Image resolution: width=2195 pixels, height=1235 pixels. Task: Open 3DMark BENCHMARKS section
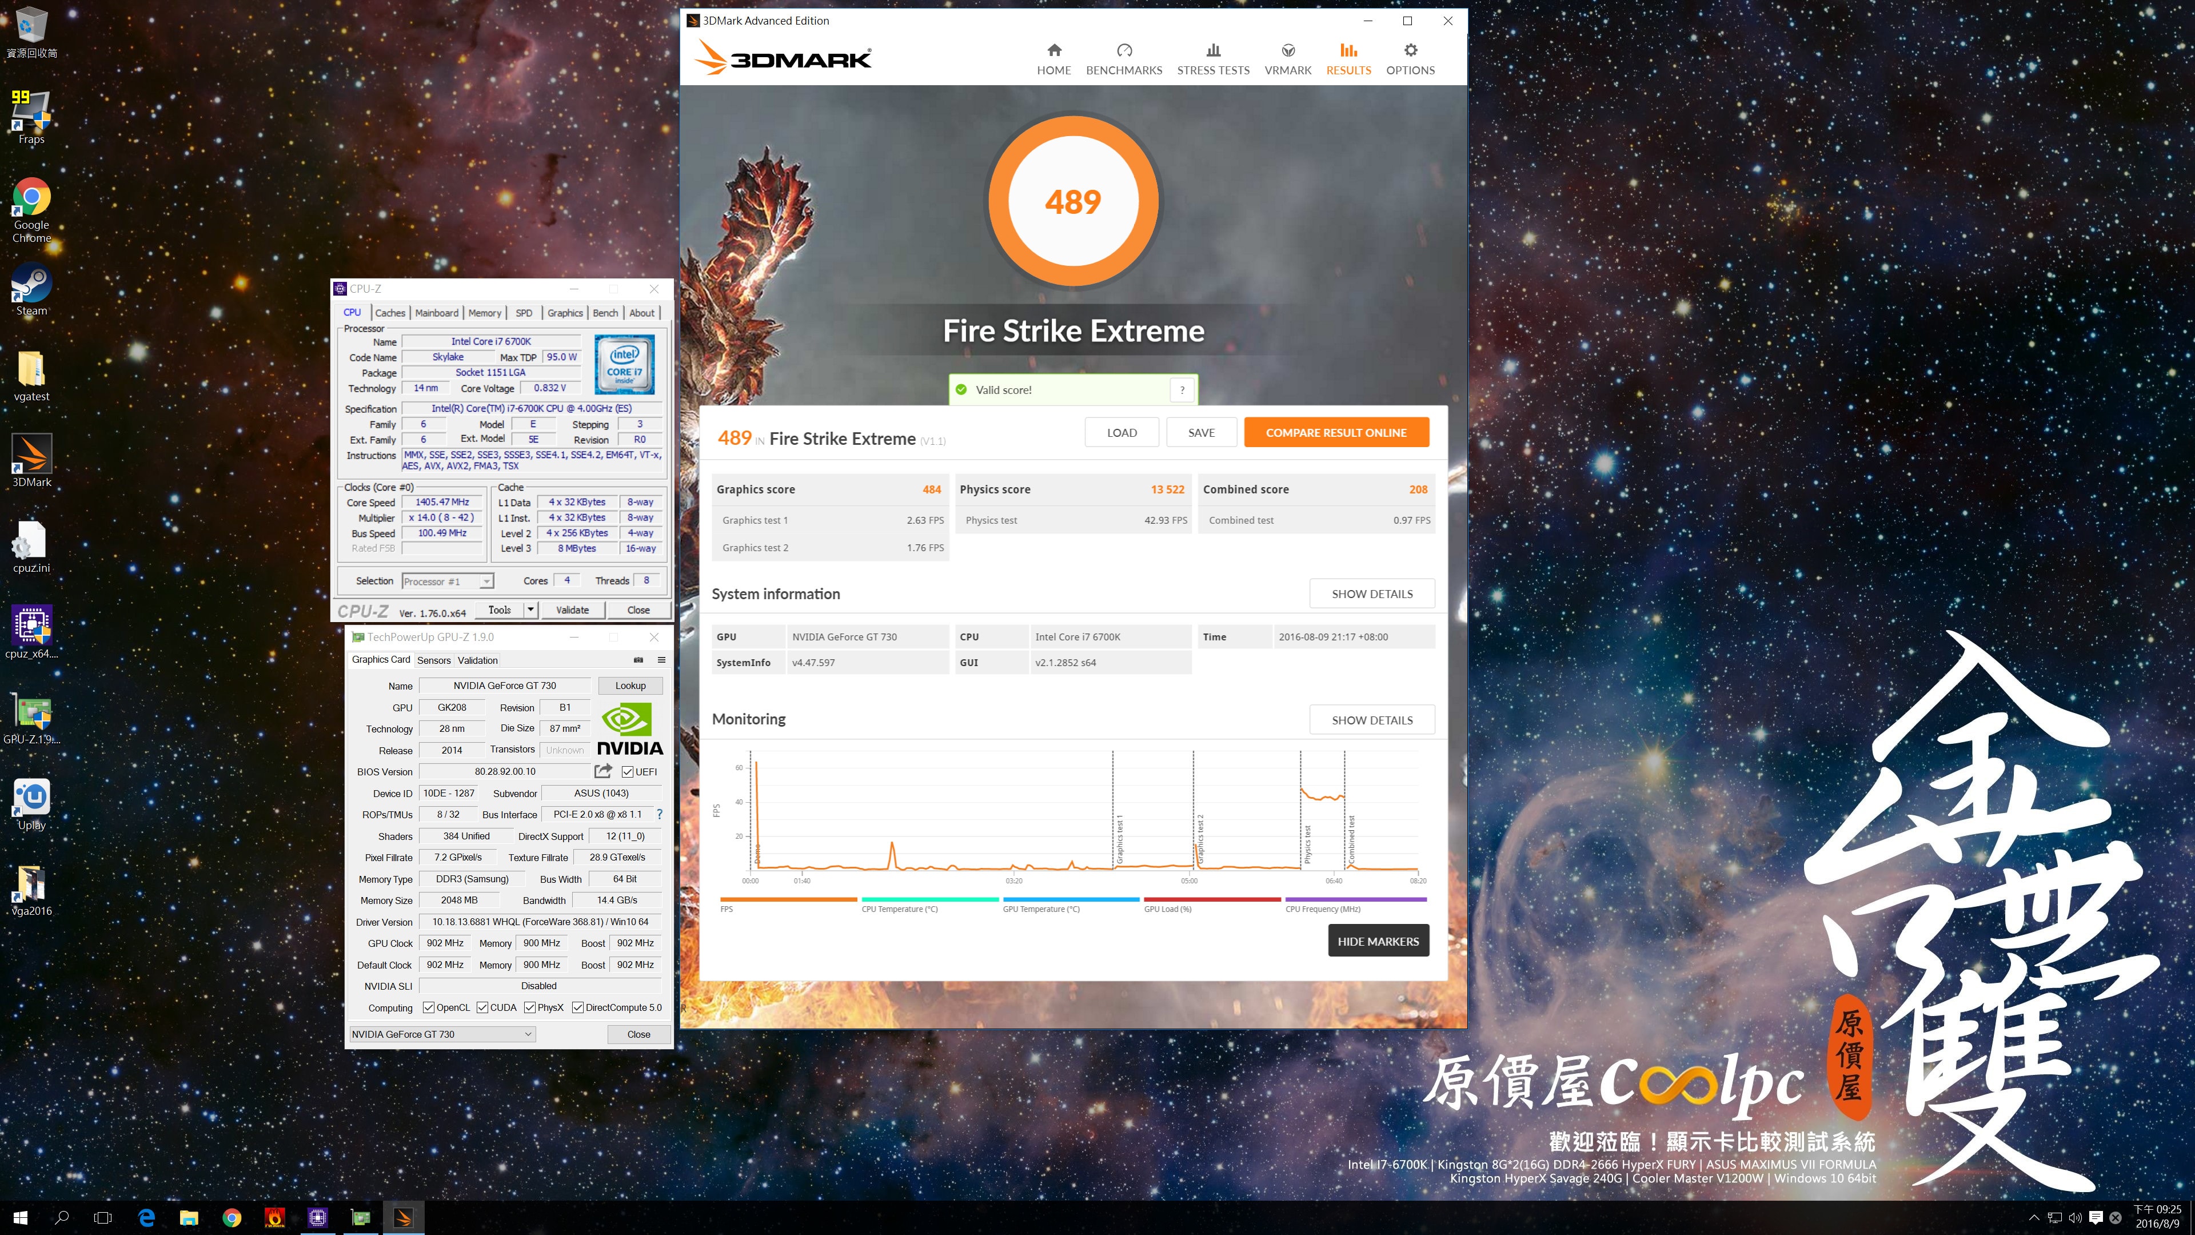[x=1124, y=59]
